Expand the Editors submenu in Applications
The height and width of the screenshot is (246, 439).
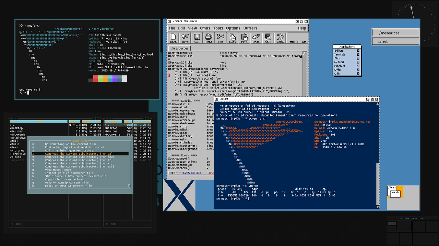(x=347, y=51)
